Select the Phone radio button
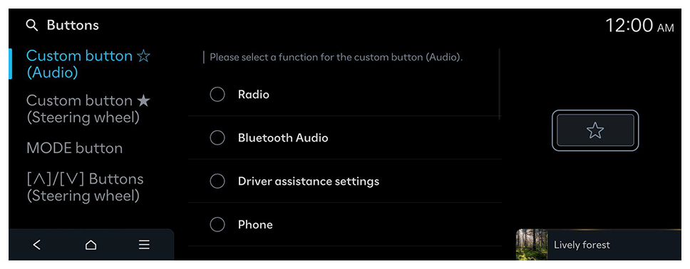 coord(217,225)
